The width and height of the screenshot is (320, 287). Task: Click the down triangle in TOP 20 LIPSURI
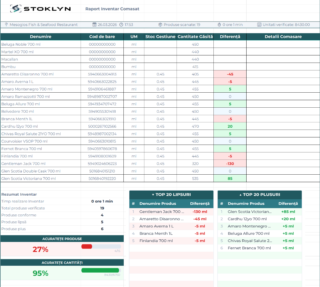pos(153,195)
